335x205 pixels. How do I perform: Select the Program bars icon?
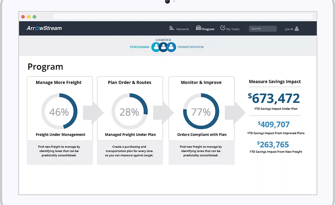coord(198,28)
